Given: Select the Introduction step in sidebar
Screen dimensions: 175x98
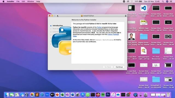Looking at the screenshot, I should 58,26.
